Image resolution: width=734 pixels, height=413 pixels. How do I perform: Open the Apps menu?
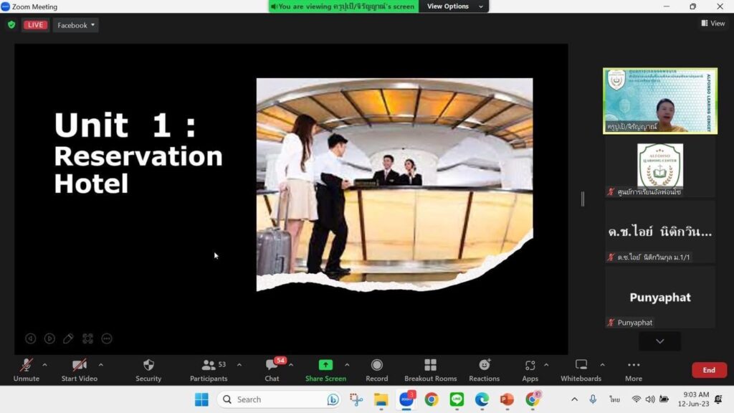[x=530, y=370]
